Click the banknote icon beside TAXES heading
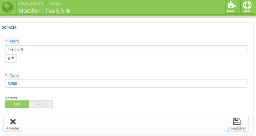 click(x=4, y=28)
